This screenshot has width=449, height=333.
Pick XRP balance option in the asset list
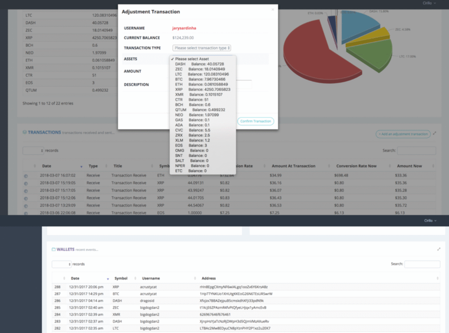[202, 89]
